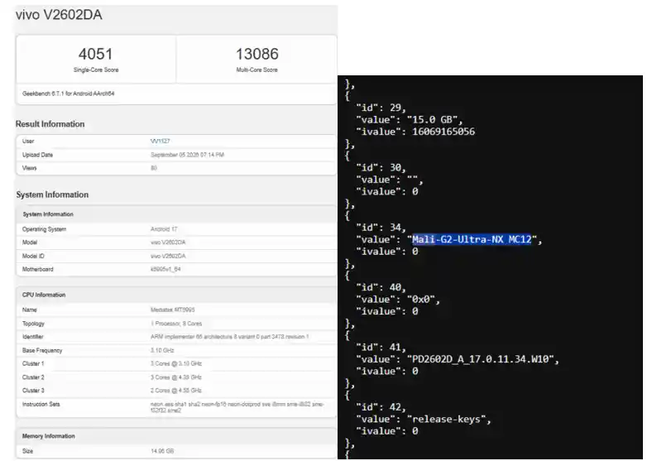The image size is (652, 461).
Task: Click the Cluster 3 row label
Action: pos(33,391)
